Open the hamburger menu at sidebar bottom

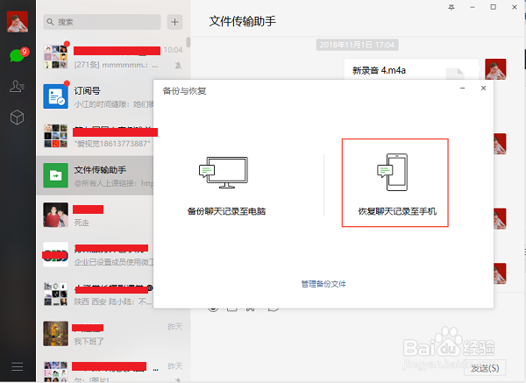[x=18, y=366]
